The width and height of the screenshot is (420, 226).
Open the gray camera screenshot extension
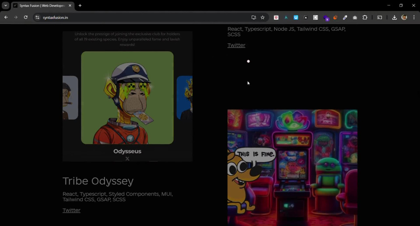click(x=355, y=17)
